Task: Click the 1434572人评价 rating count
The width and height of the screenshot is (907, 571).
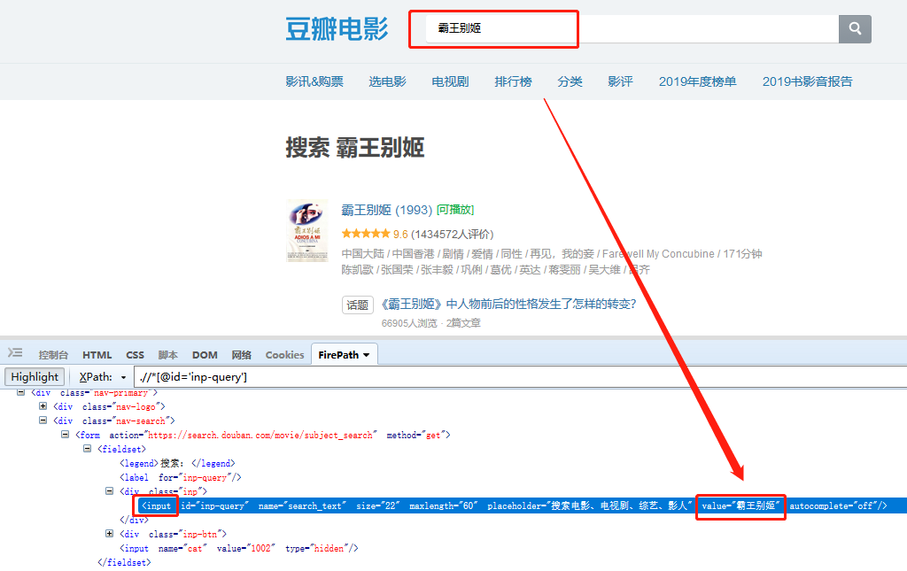Action: point(453,234)
